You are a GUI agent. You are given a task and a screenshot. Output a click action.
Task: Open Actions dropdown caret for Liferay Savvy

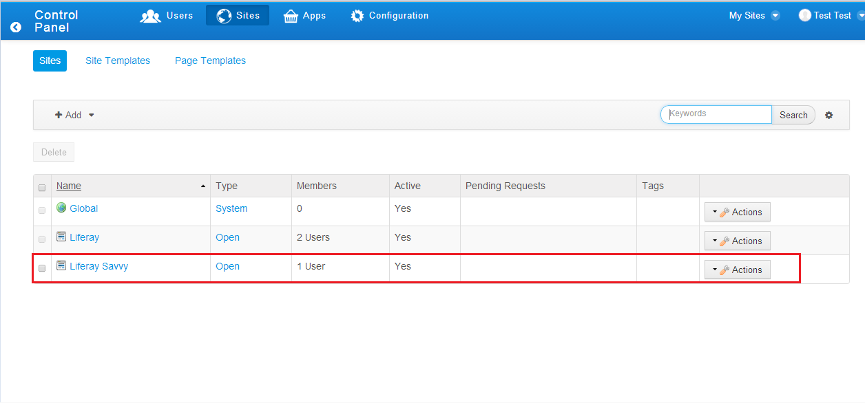pyautogui.click(x=714, y=270)
